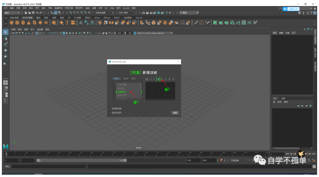Image resolution: width=319 pixels, height=177 pixels.
Task: Toggle the Channel Box sidebar icon
Action: coord(315,13)
